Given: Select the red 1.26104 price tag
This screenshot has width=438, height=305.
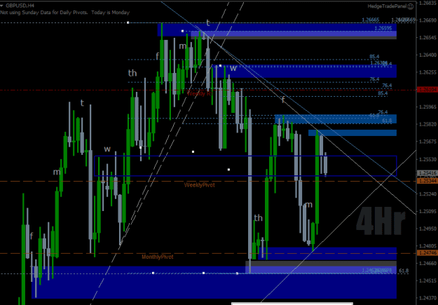Looking at the screenshot, I should 427,90.
